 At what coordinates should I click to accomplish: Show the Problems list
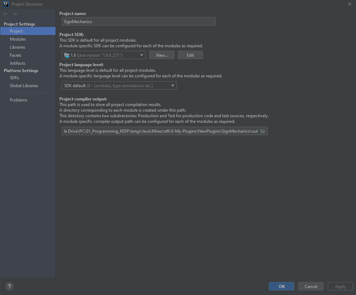(x=19, y=100)
